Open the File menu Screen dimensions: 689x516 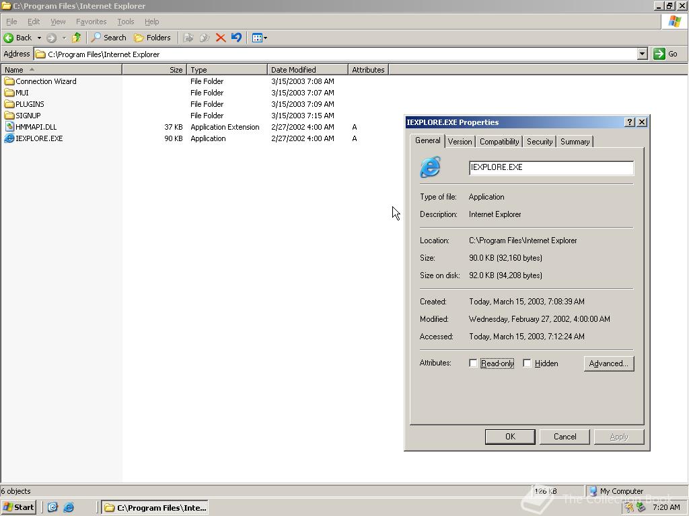[11, 21]
